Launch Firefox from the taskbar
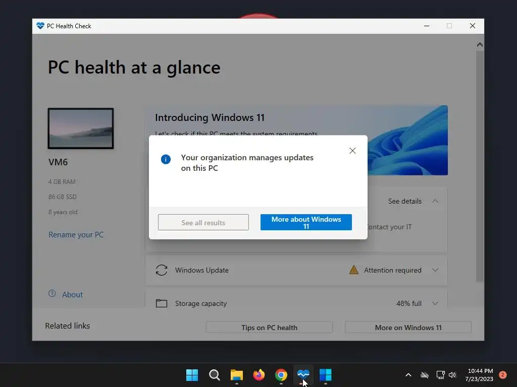This screenshot has width=517, height=387. click(259, 375)
